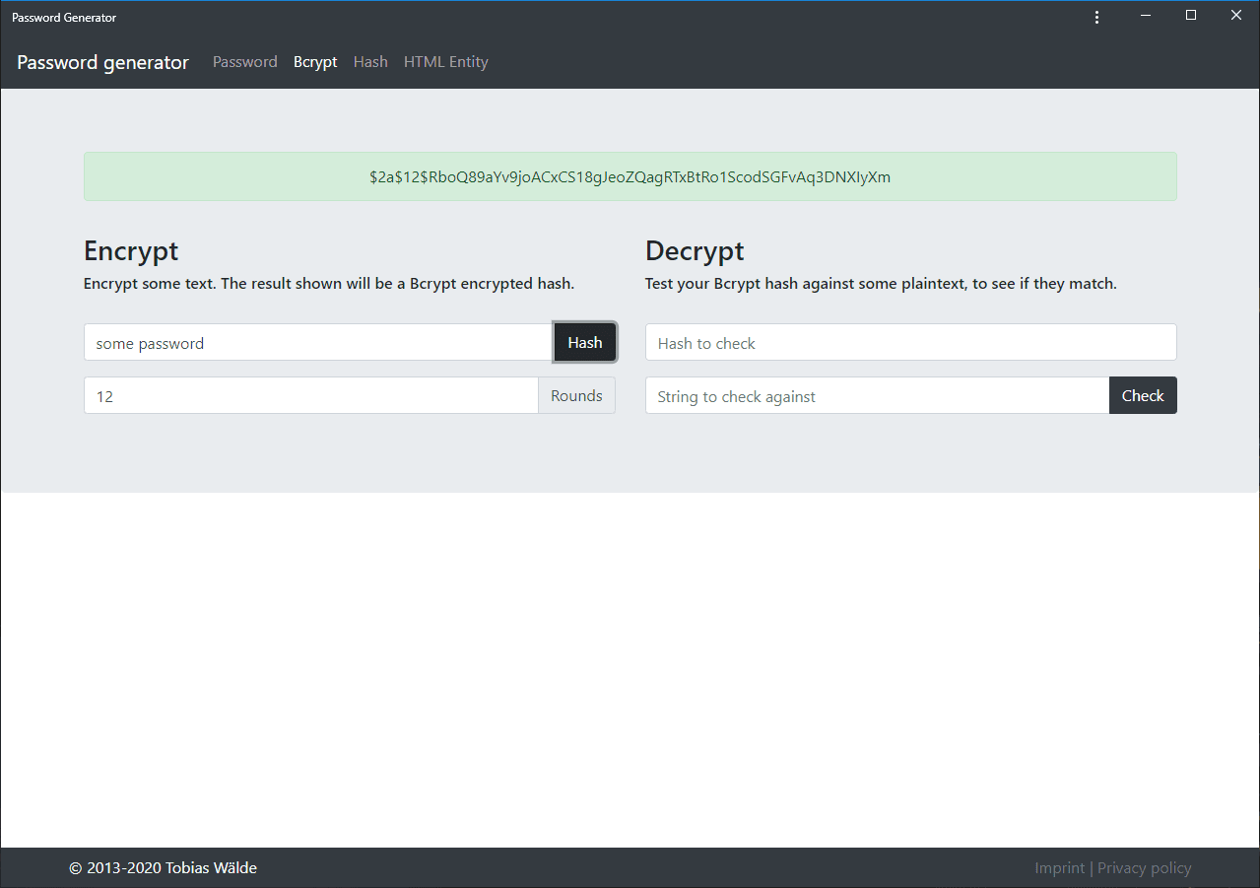1260x888 pixels.
Task: Click the Decrypt heading
Action: coord(695,251)
